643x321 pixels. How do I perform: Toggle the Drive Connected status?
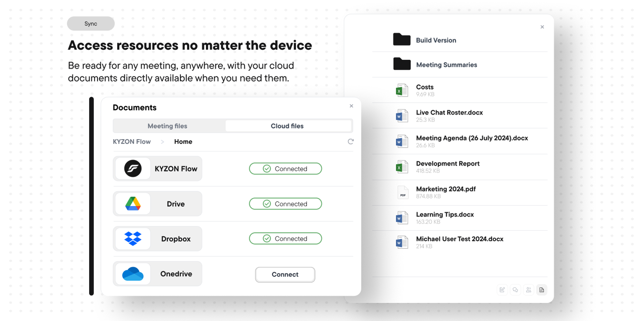pyautogui.click(x=285, y=204)
